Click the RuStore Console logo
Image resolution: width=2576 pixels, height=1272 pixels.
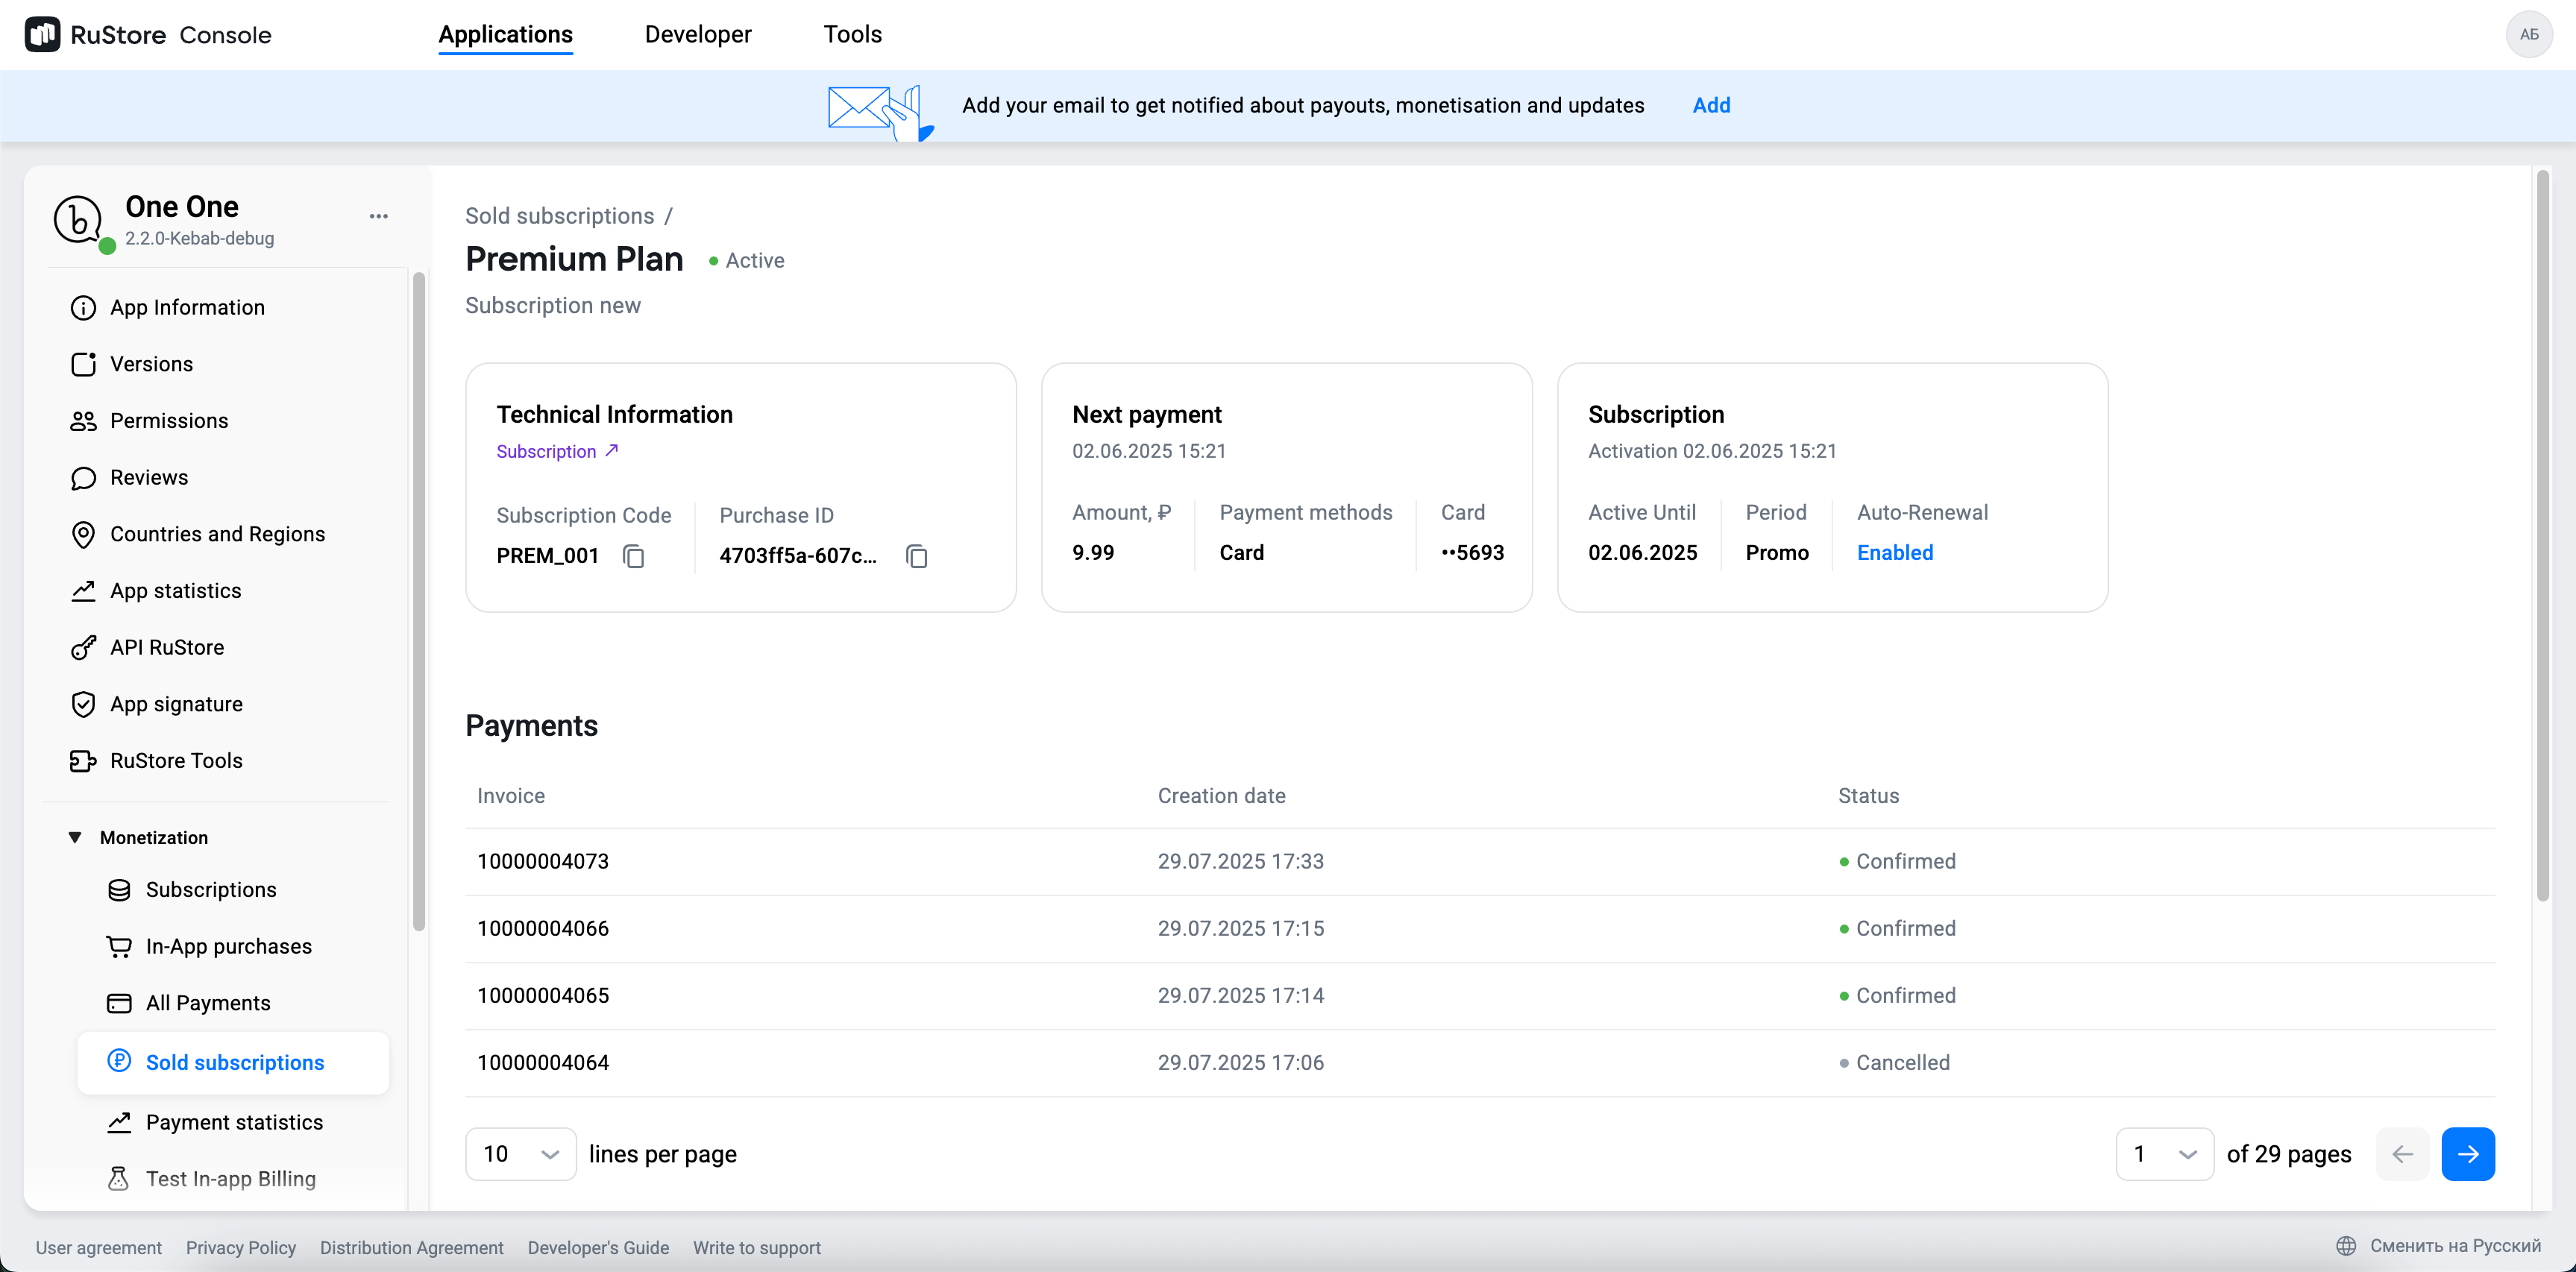pos(148,35)
